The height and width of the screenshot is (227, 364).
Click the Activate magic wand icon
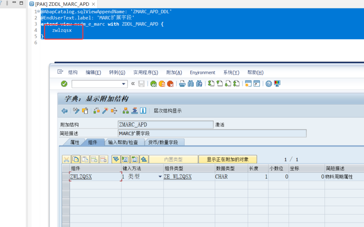[x=105, y=111]
